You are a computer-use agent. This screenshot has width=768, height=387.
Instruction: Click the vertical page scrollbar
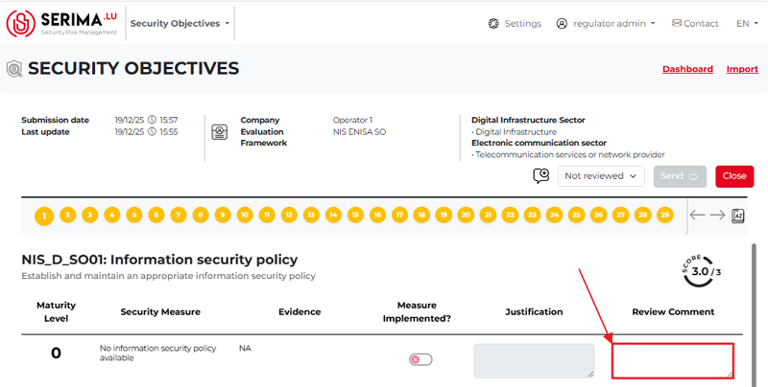[754, 315]
